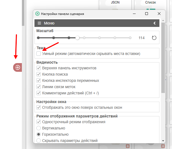Image resolution: width=172 pixels, height=149 pixels.
Task: Open the hamburger menu icon
Action: (x=39, y=23)
